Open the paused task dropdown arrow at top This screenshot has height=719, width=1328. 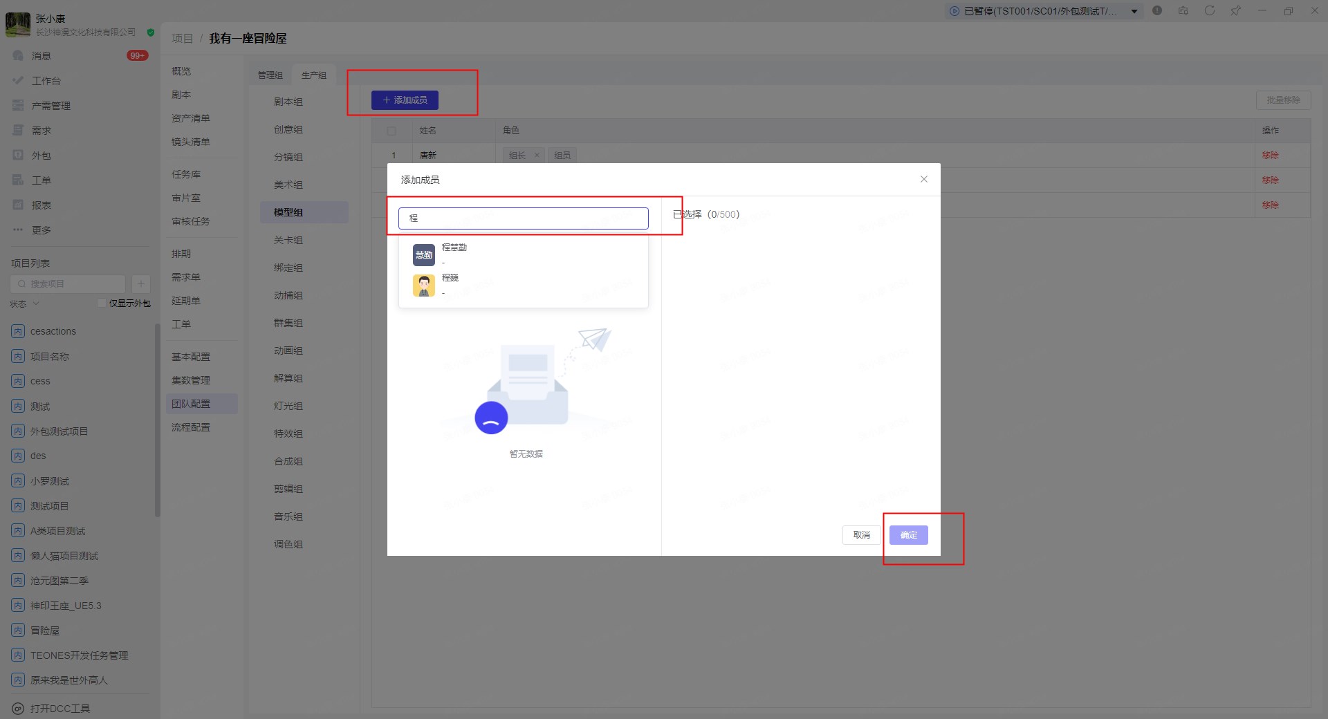click(x=1134, y=11)
